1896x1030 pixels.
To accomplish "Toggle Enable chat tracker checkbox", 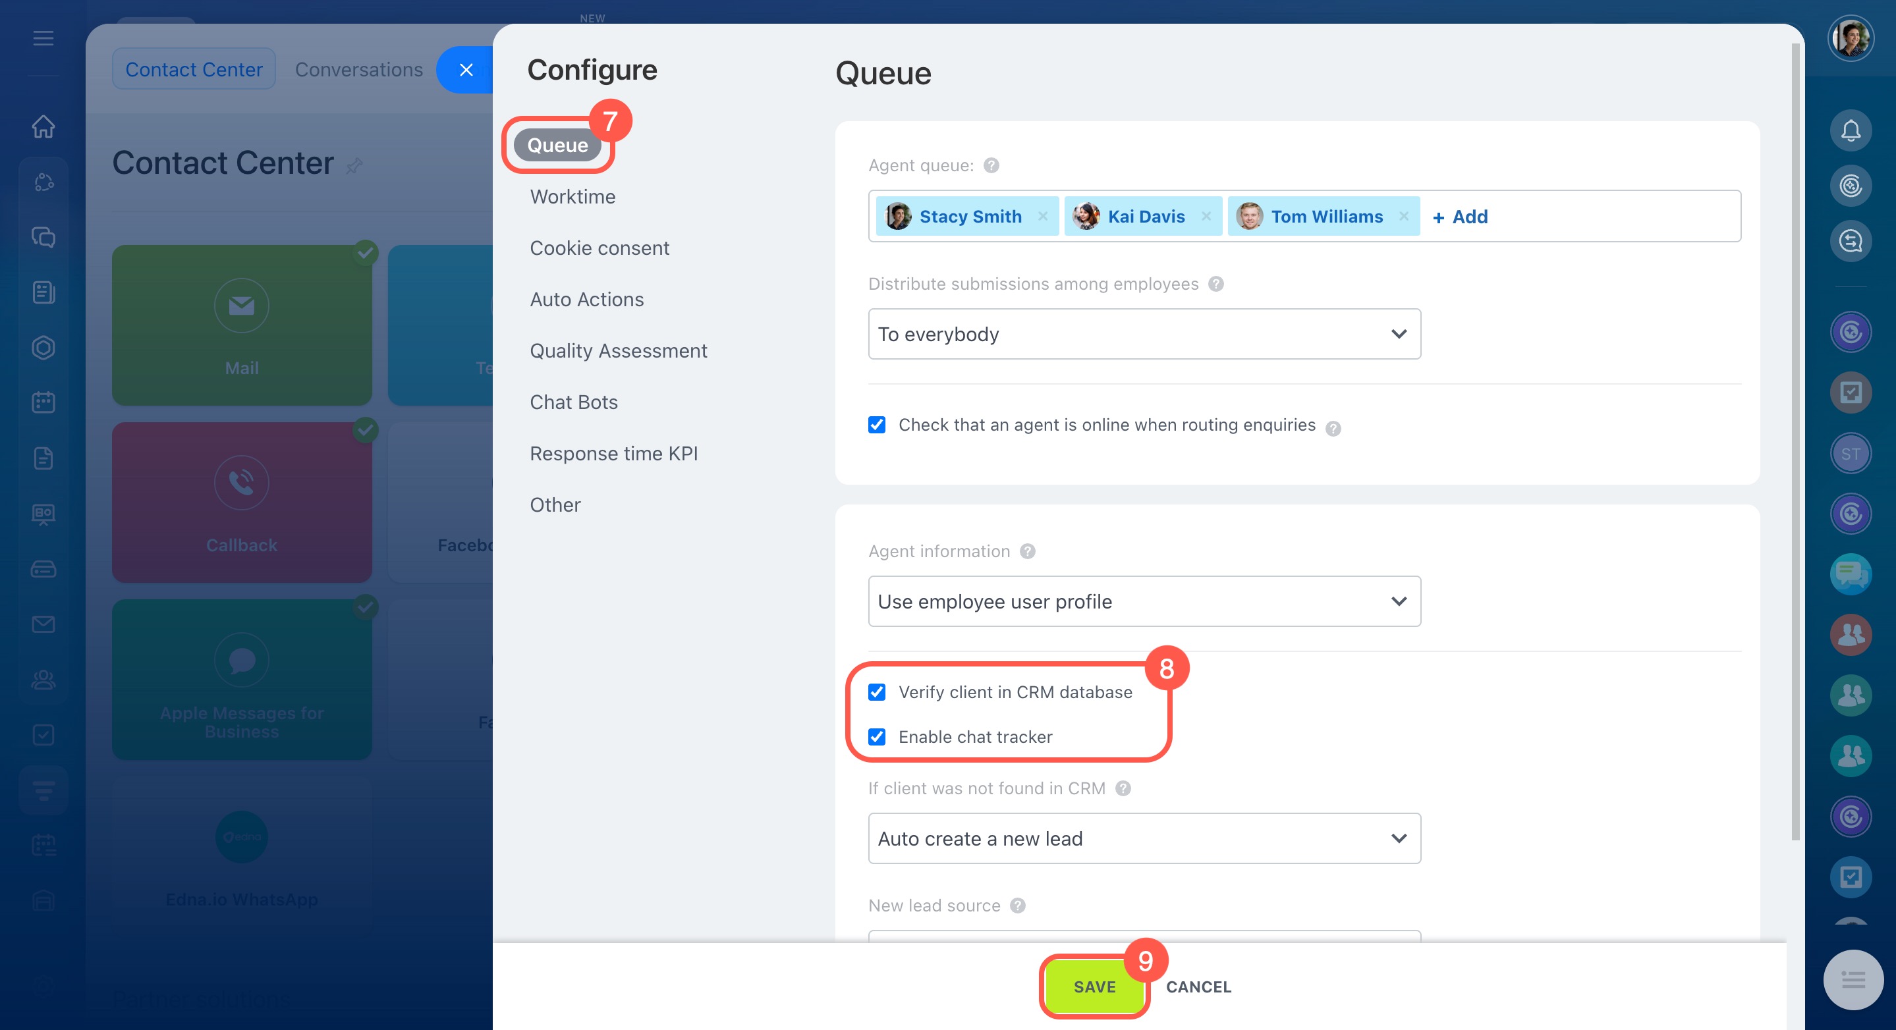I will pyautogui.click(x=877, y=736).
